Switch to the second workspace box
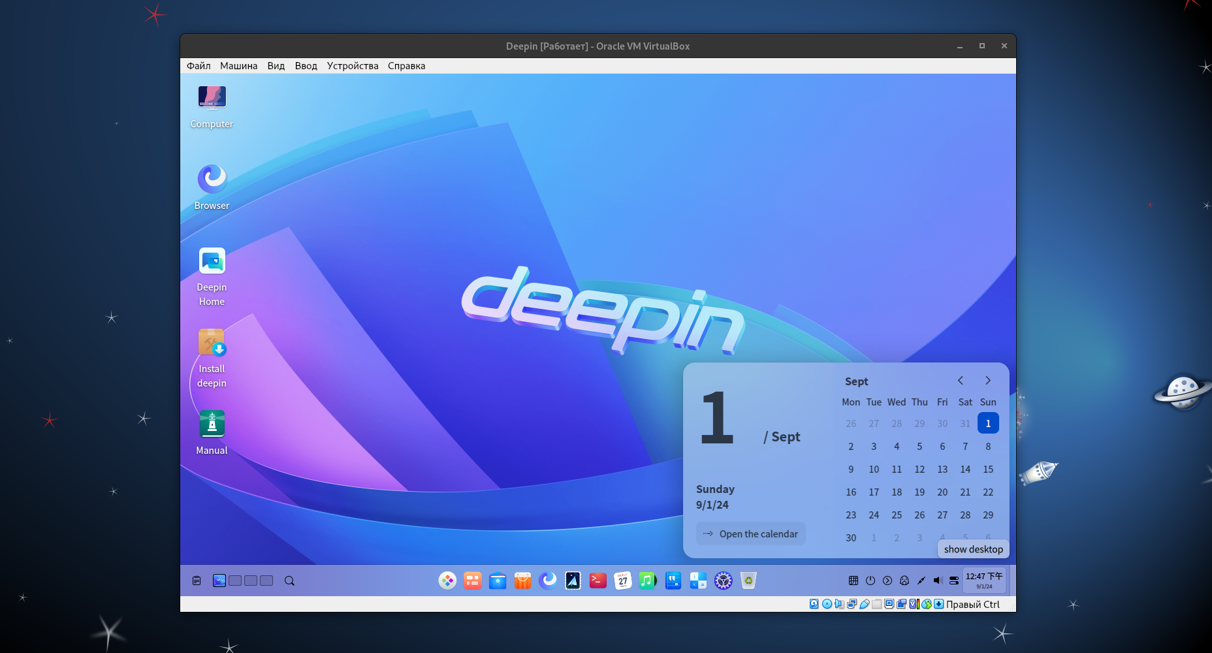 pos(235,581)
